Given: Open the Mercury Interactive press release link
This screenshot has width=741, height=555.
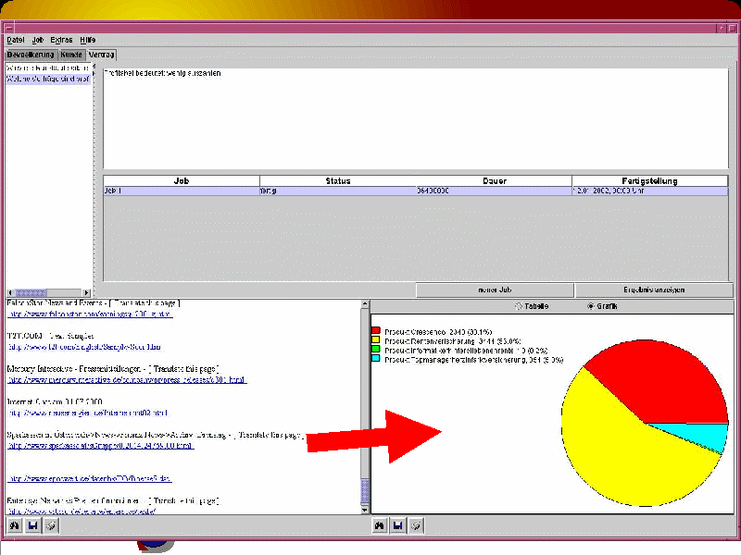Looking at the screenshot, I should pyautogui.click(x=126, y=380).
